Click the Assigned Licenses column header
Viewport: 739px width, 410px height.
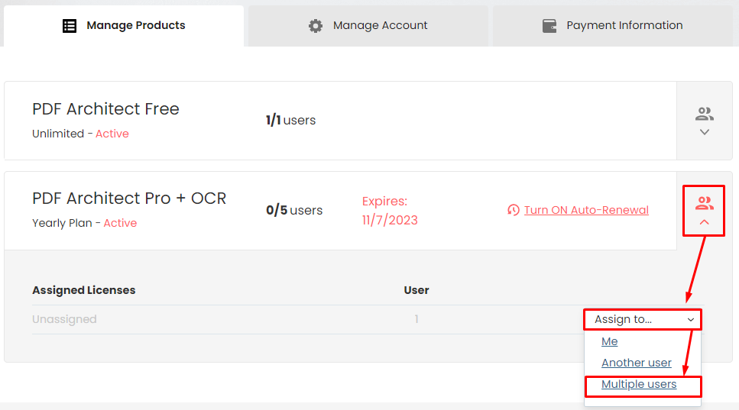84,290
